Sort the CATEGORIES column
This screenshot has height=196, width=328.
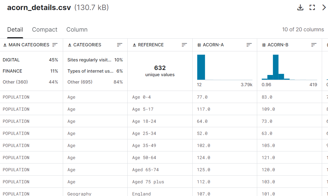(119, 45)
